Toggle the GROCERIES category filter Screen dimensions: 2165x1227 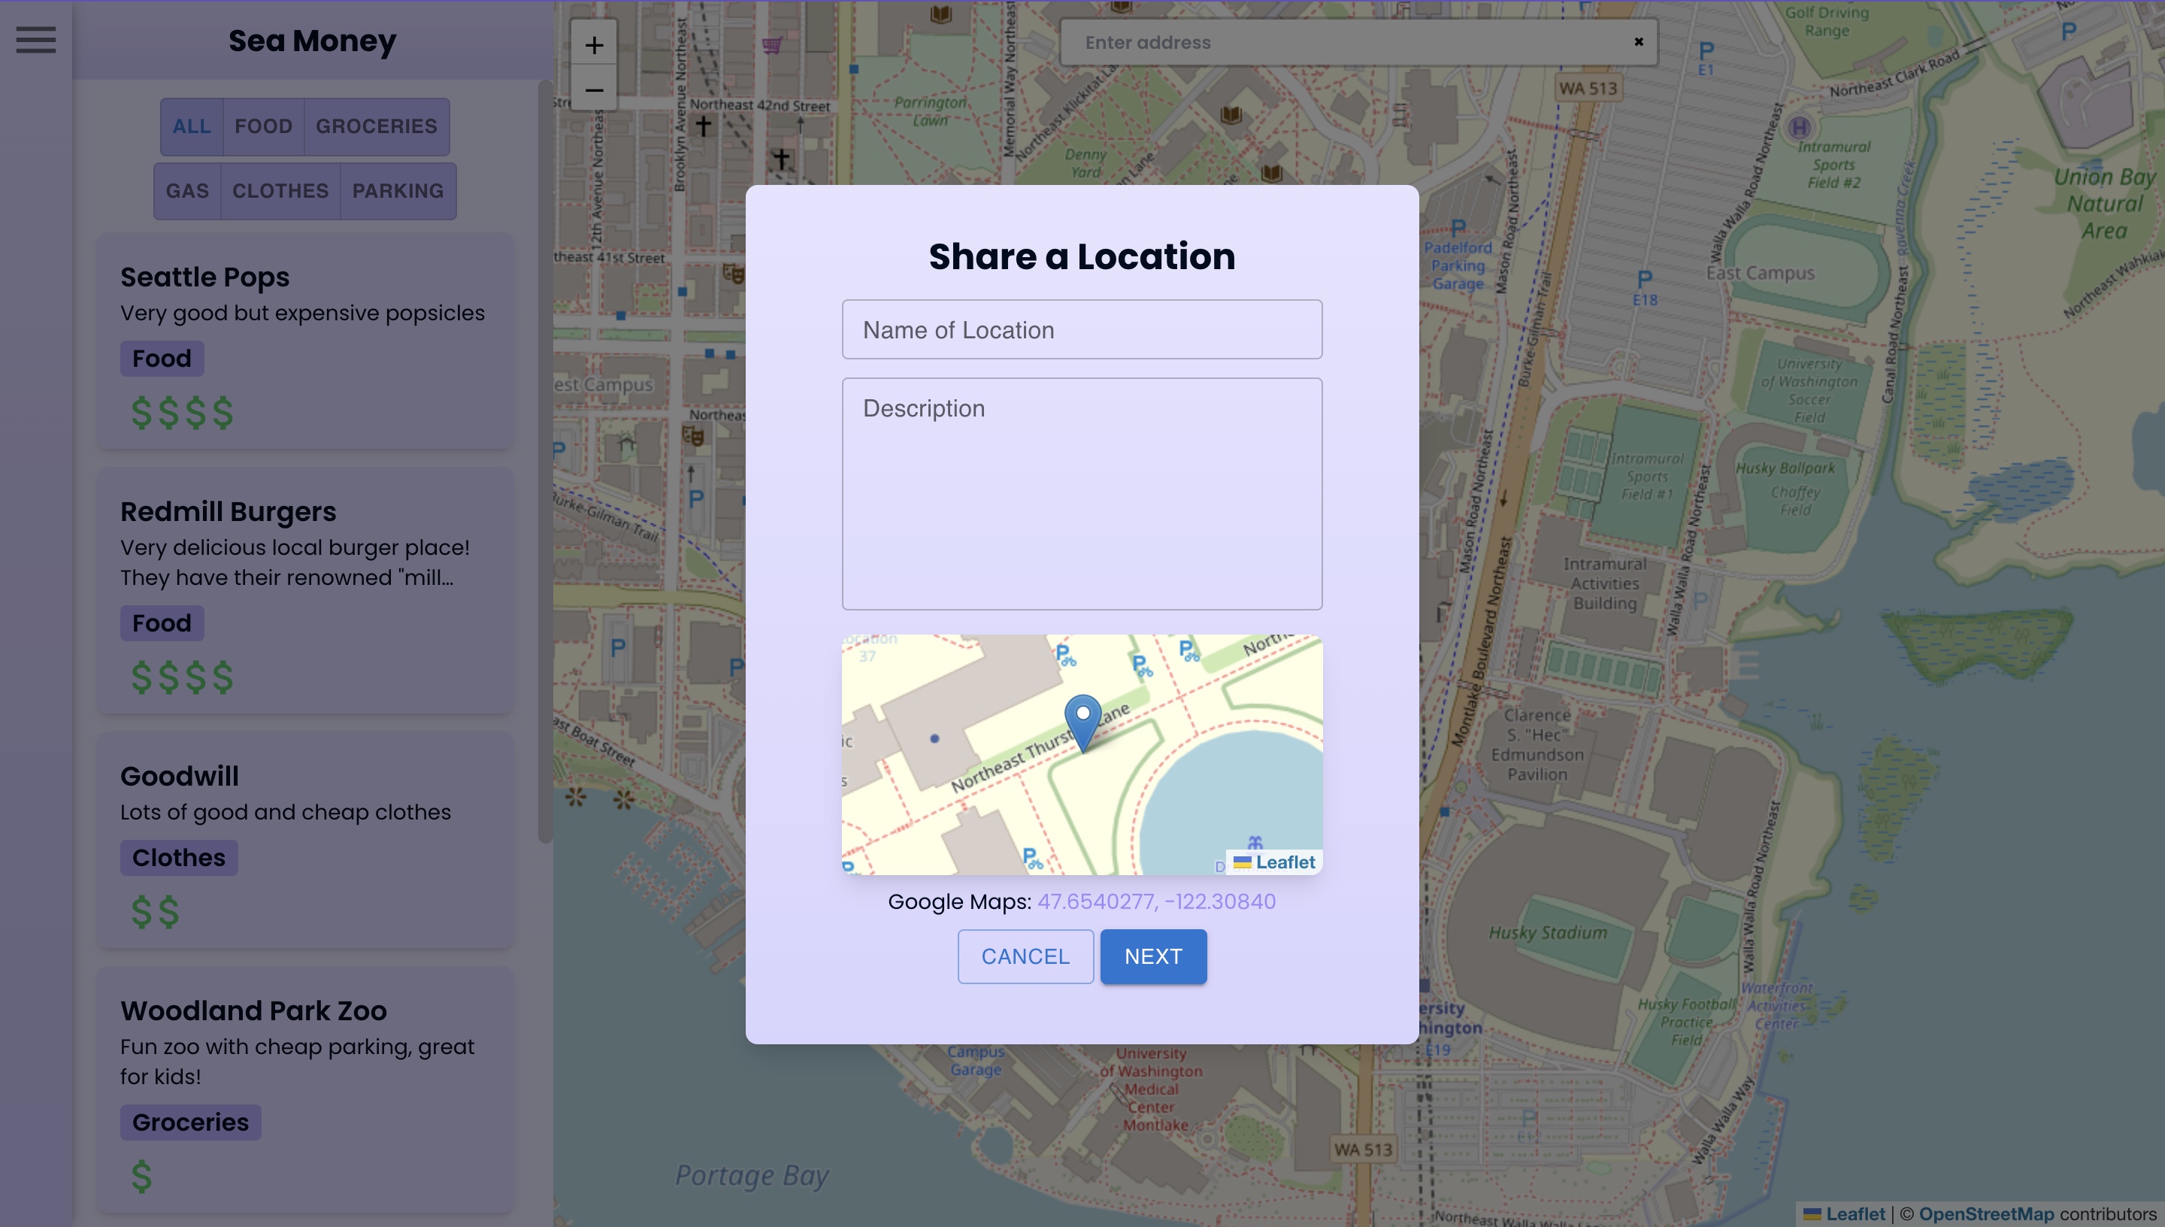[x=376, y=126]
